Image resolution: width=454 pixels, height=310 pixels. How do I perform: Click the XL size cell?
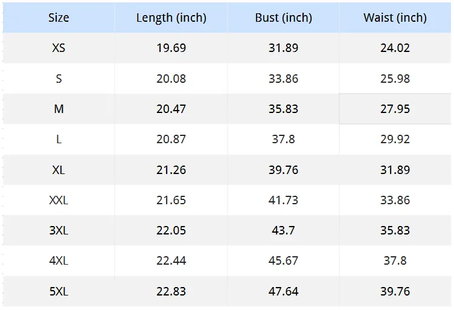[59, 170]
